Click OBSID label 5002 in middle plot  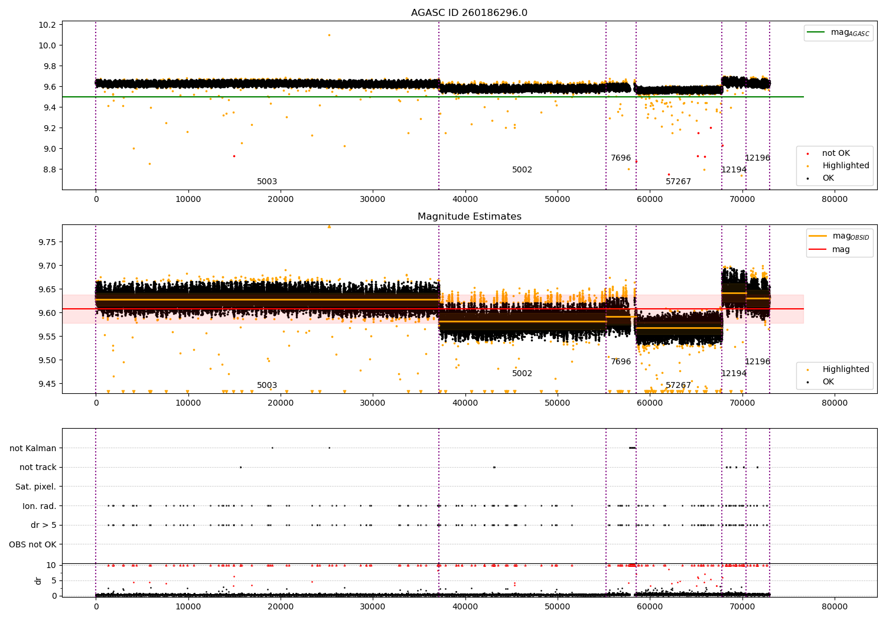522,374
